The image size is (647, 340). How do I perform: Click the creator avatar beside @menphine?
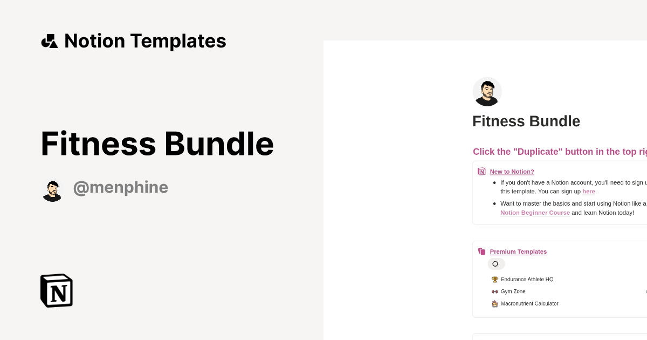(x=52, y=190)
